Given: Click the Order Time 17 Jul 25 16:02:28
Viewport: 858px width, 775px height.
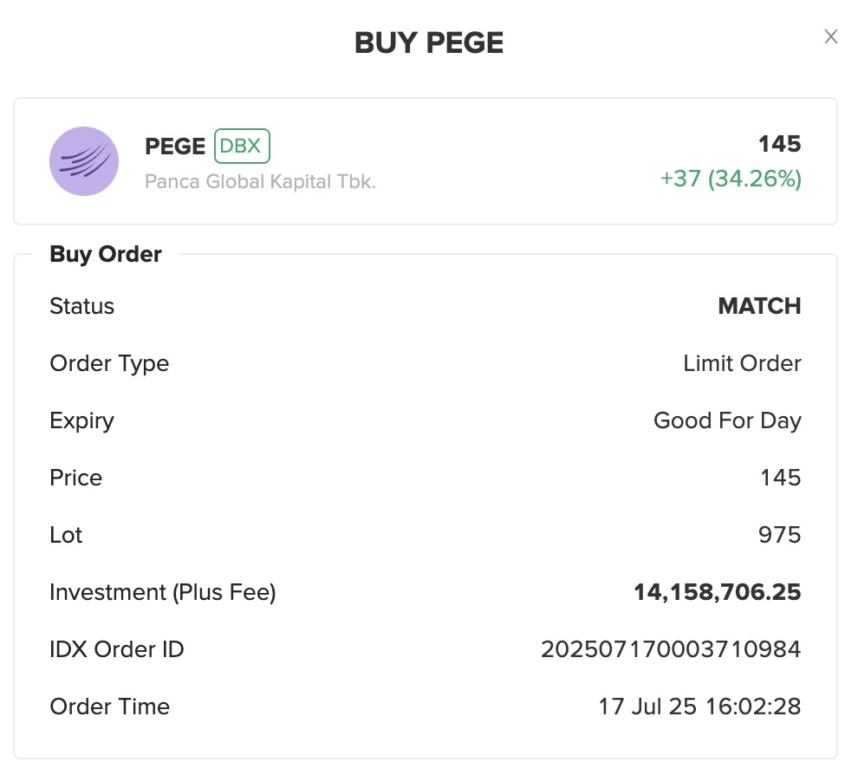Looking at the screenshot, I should [700, 706].
